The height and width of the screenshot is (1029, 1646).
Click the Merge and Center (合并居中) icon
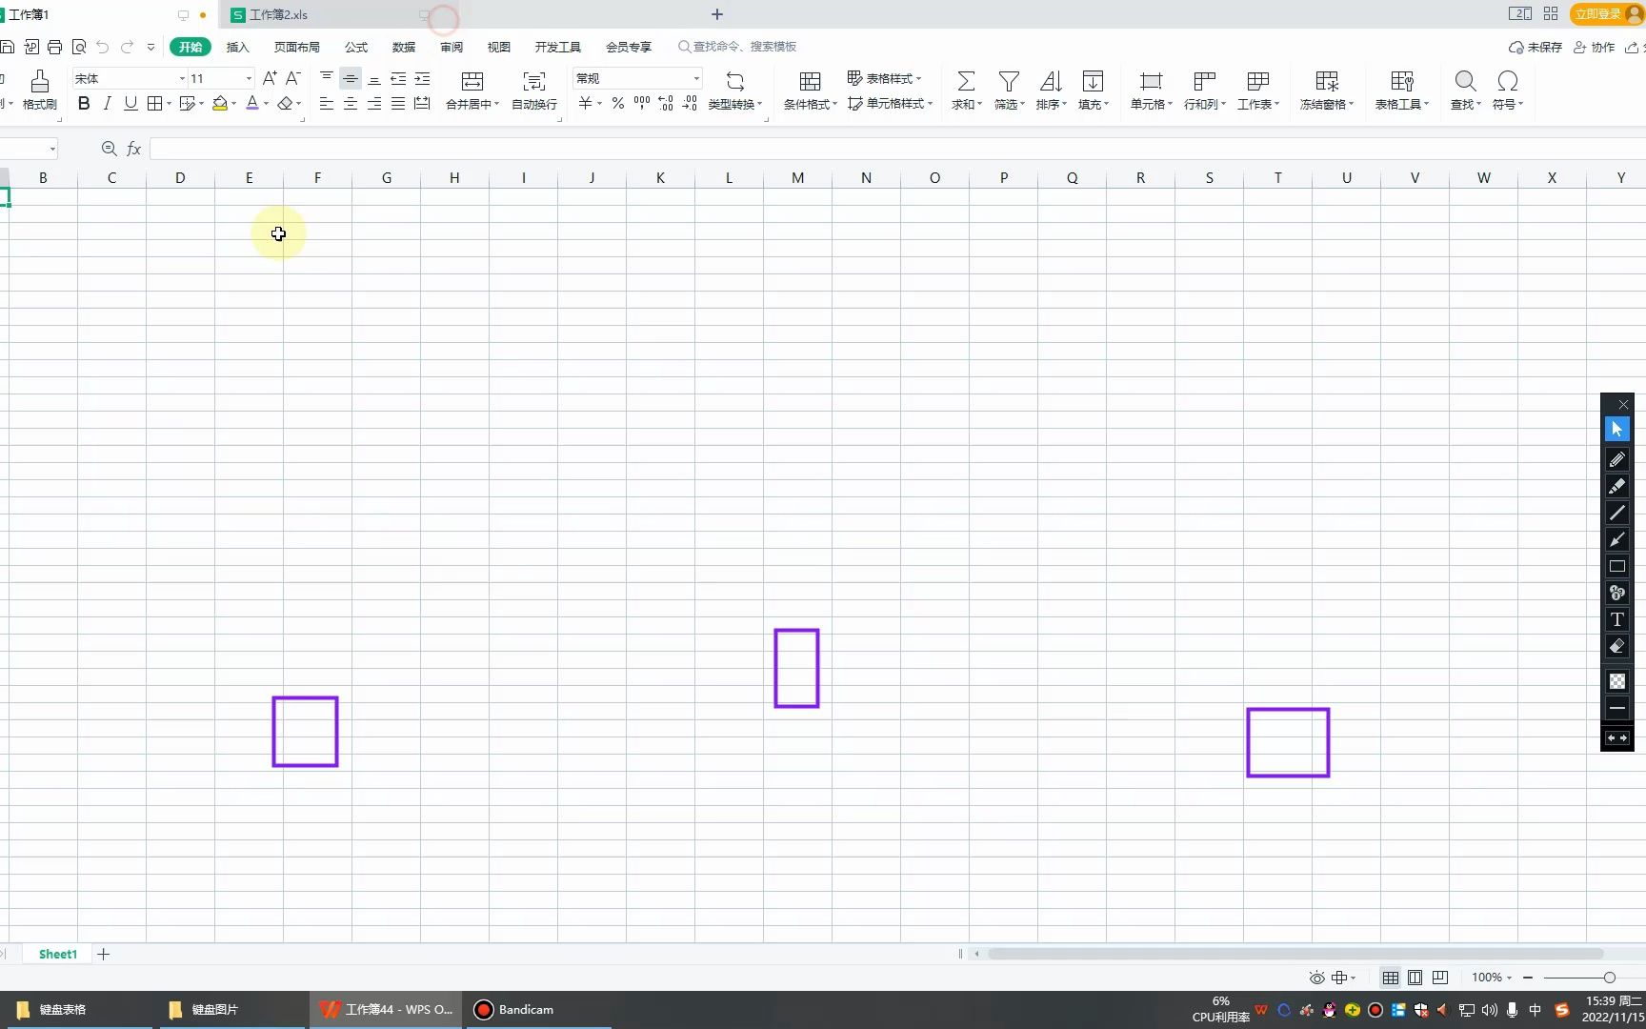(x=472, y=82)
